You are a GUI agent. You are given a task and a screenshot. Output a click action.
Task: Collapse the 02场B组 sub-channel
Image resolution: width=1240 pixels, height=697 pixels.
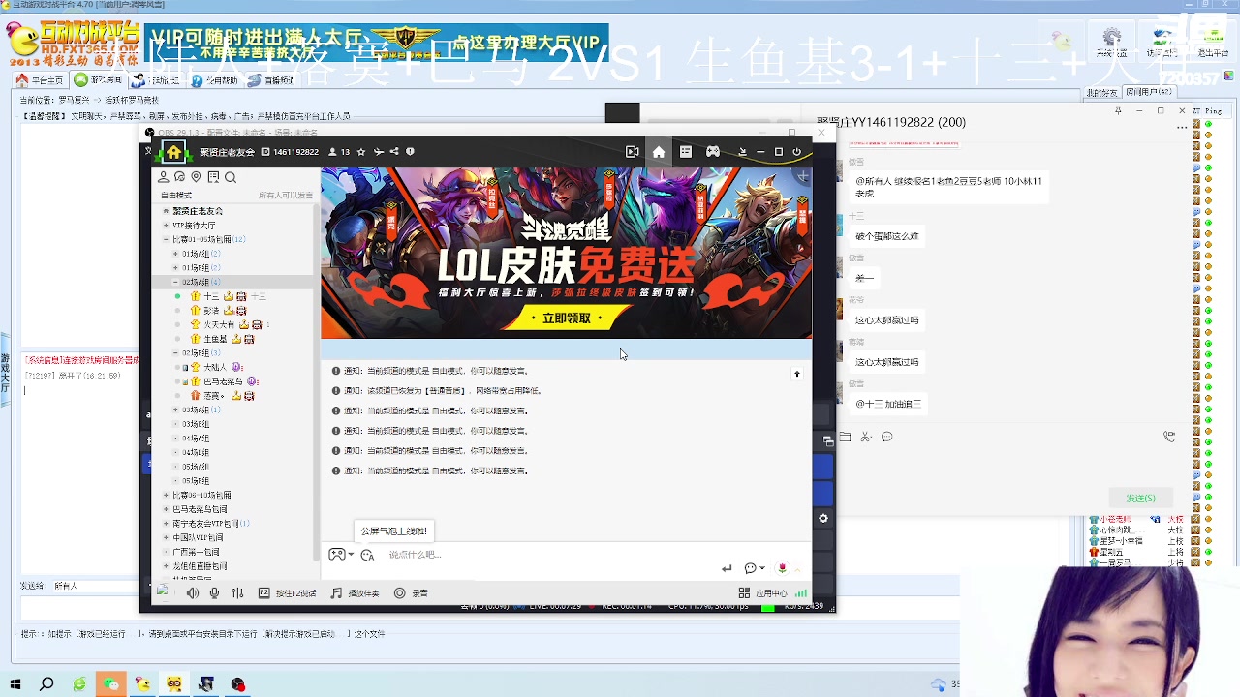click(x=175, y=353)
